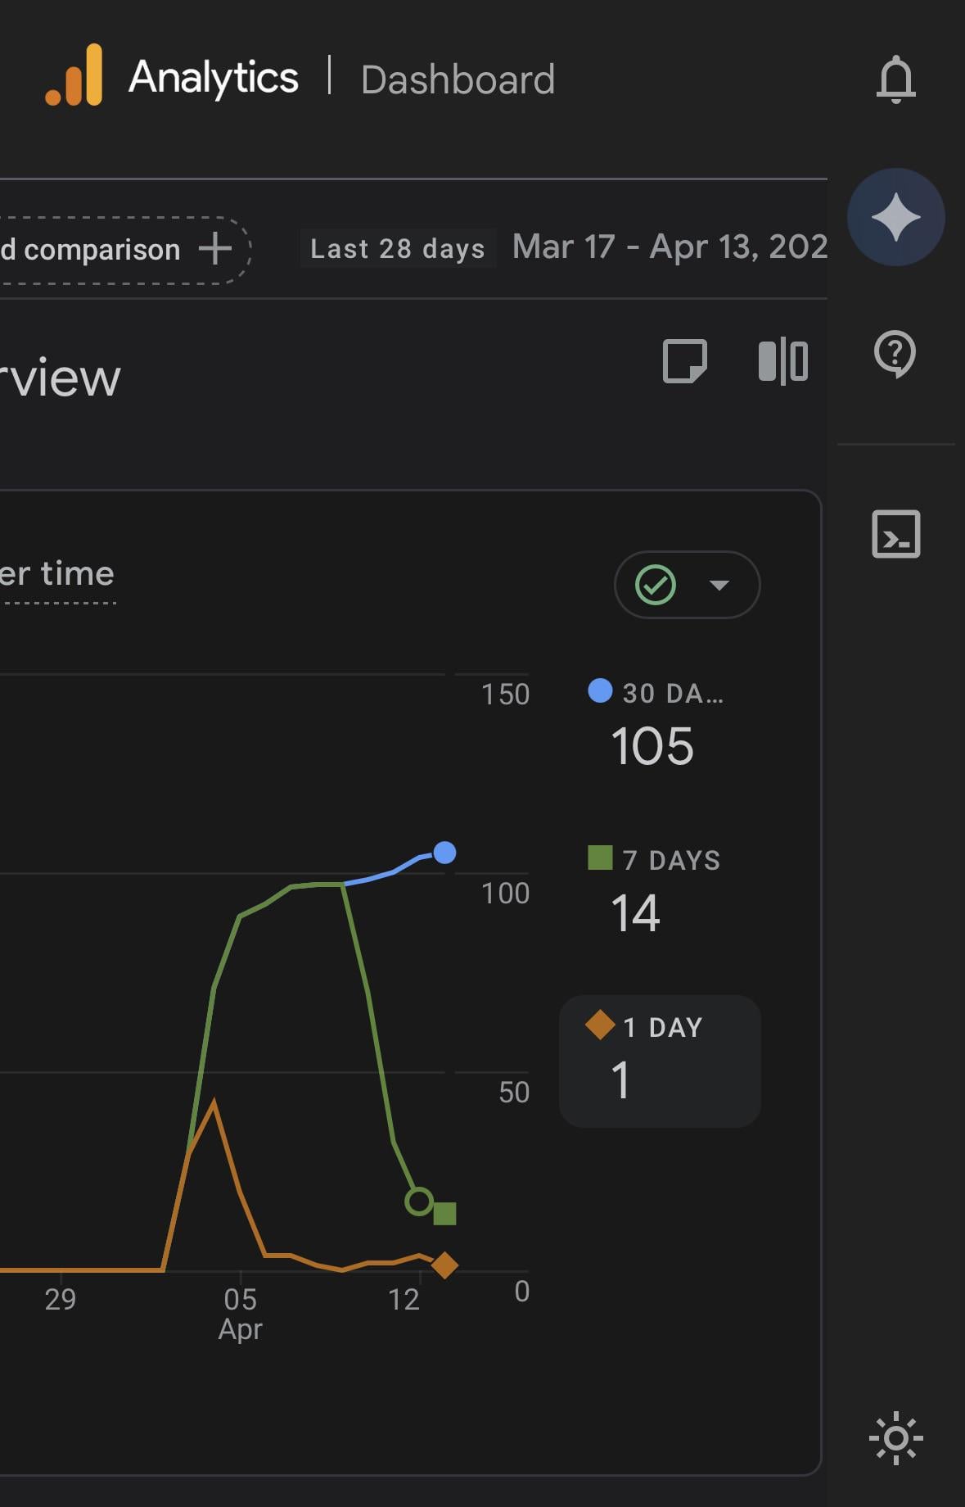Select the 1 DAY metric card
Screen dimensions: 965x1507
click(660, 1061)
